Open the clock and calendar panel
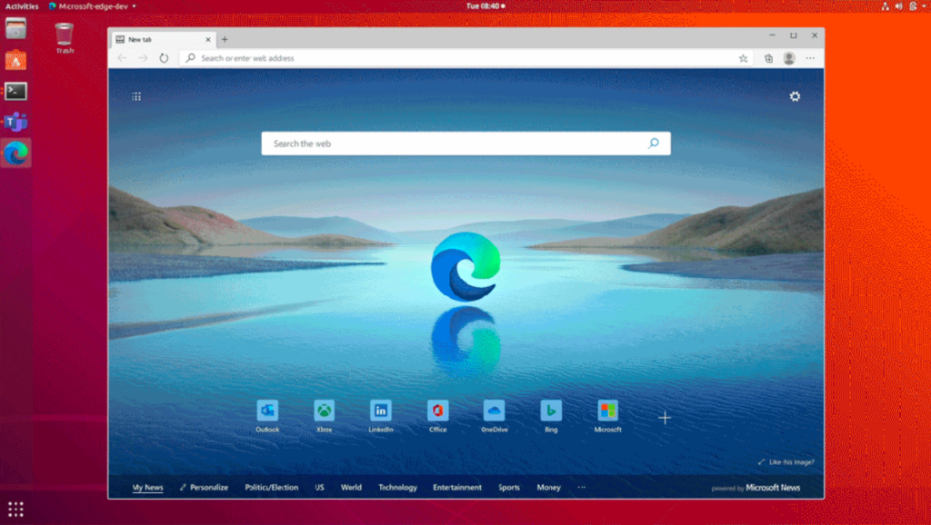This screenshot has width=931, height=525. point(486,6)
